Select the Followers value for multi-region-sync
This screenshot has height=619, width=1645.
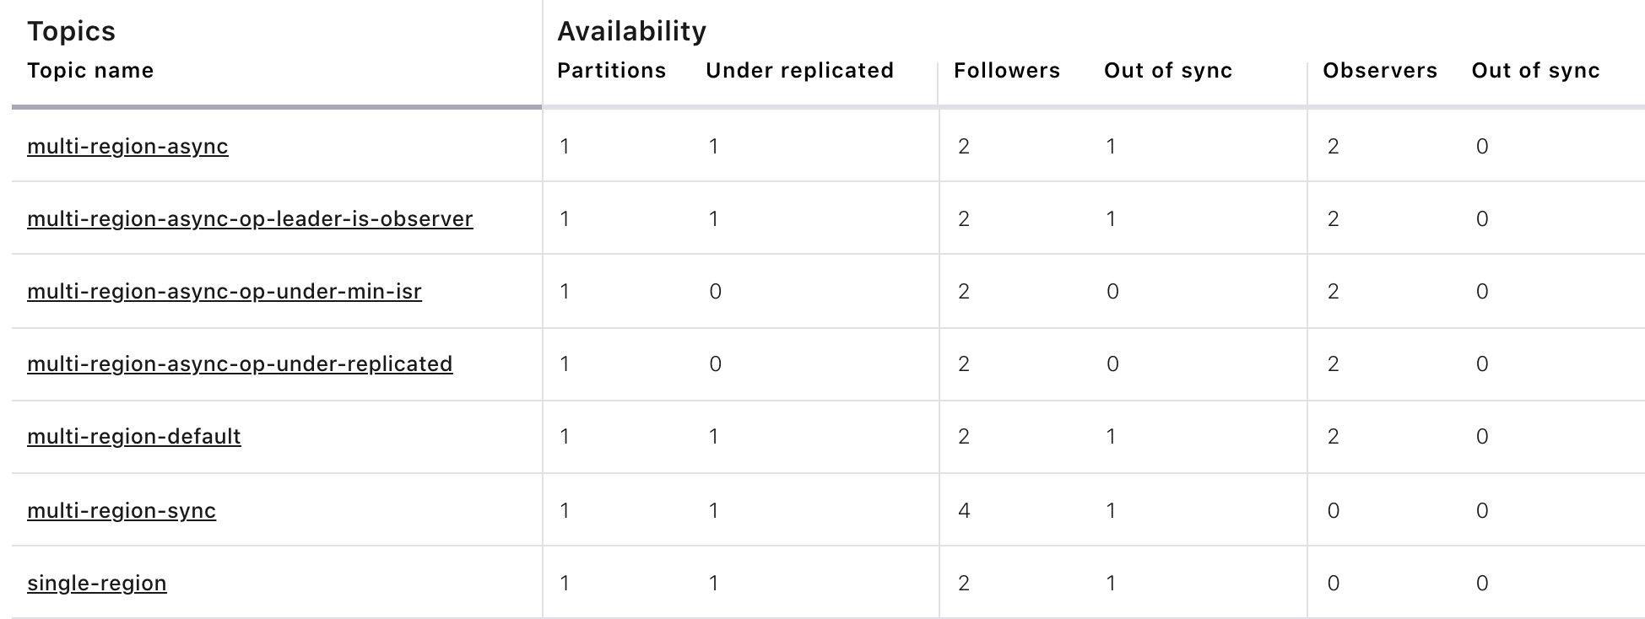click(964, 511)
